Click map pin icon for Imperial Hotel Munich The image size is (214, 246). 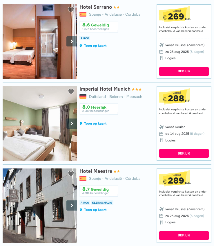point(81,124)
